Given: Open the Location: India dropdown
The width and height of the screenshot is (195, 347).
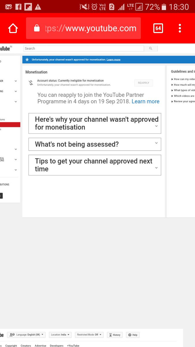Looking at the screenshot, I should [x=60, y=335].
